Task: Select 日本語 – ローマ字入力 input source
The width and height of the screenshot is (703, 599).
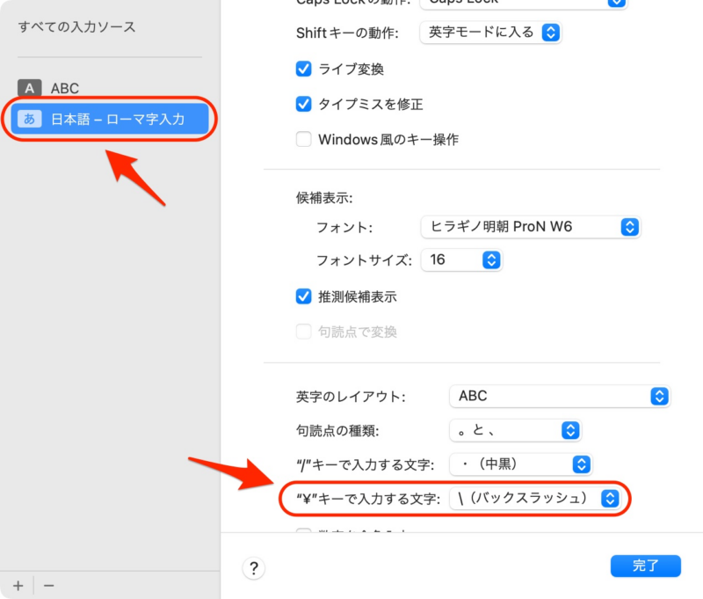Action: [x=110, y=119]
